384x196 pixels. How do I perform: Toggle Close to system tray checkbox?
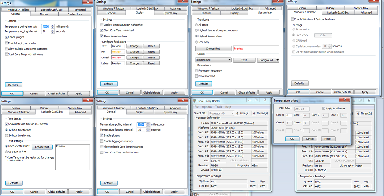pyautogui.click(x=100, y=36)
